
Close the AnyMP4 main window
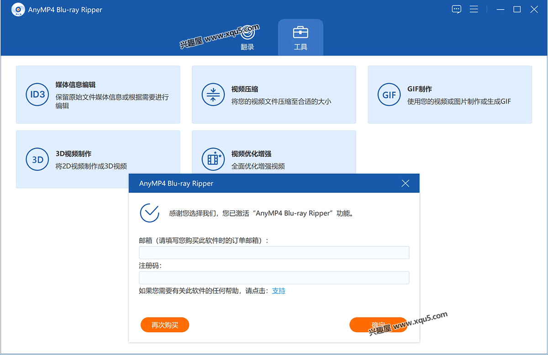(x=534, y=10)
